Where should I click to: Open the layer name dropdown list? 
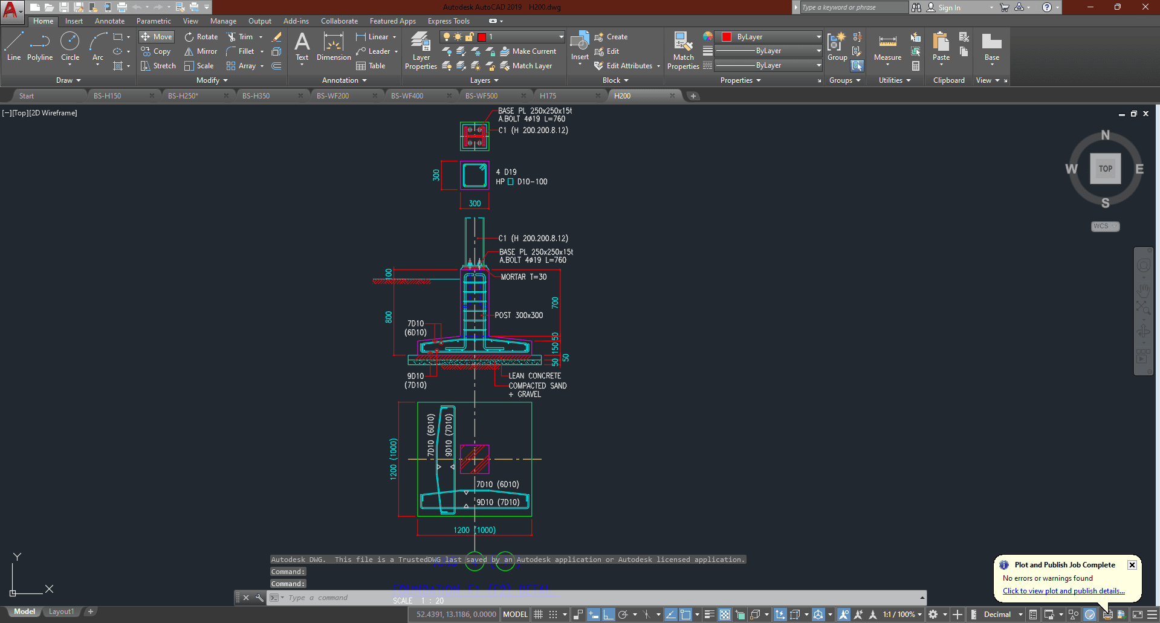coord(560,37)
